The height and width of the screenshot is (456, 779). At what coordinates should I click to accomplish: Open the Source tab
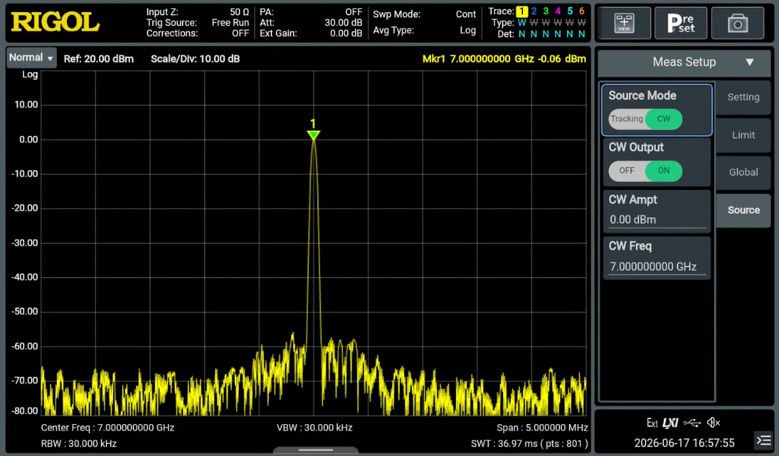(x=743, y=210)
